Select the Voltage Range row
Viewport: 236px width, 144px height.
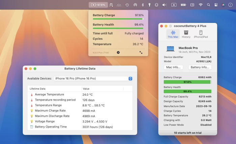coord(80,122)
